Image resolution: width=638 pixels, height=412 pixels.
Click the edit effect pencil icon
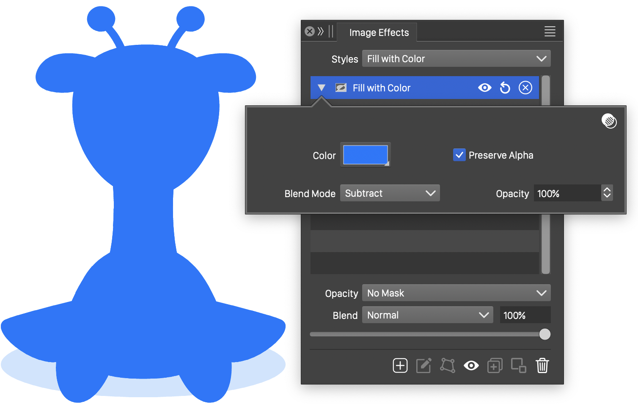(x=423, y=365)
